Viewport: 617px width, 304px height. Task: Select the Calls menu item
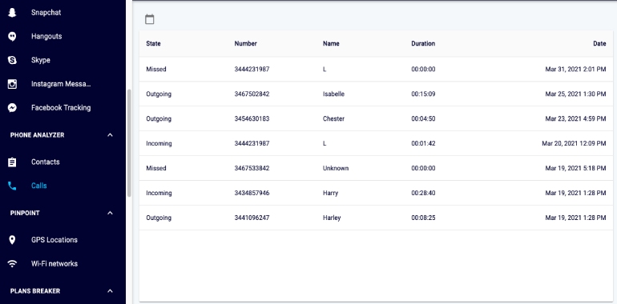pyautogui.click(x=39, y=186)
